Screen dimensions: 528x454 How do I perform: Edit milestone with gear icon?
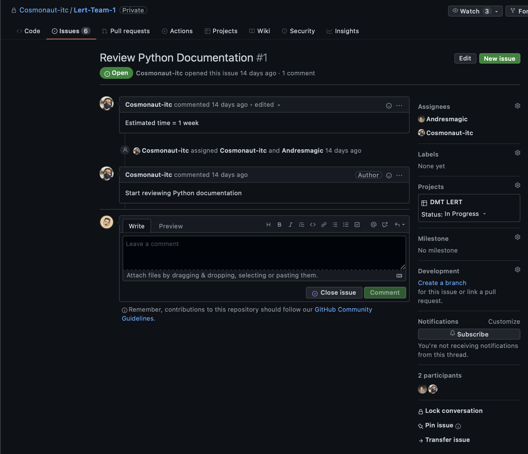point(518,237)
